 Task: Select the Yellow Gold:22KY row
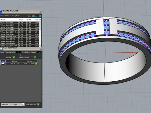point(20,34)
